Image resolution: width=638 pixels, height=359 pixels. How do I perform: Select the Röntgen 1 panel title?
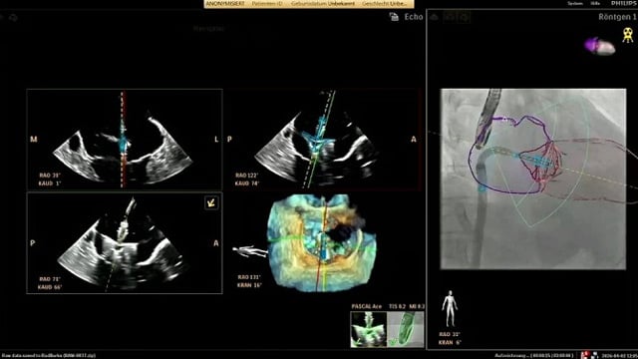[x=617, y=17]
